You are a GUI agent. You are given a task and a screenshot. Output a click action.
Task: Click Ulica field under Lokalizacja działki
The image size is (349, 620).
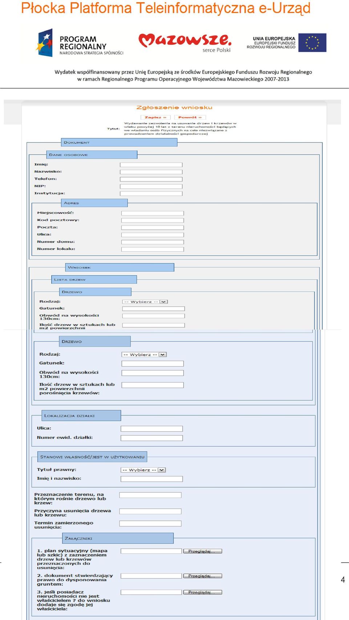coord(152,429)
